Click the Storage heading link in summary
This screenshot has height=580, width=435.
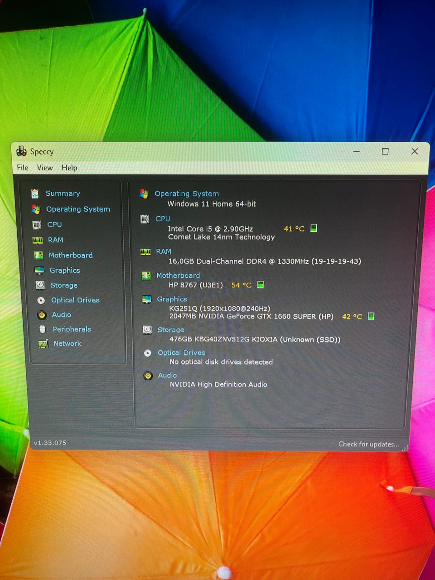171,329
